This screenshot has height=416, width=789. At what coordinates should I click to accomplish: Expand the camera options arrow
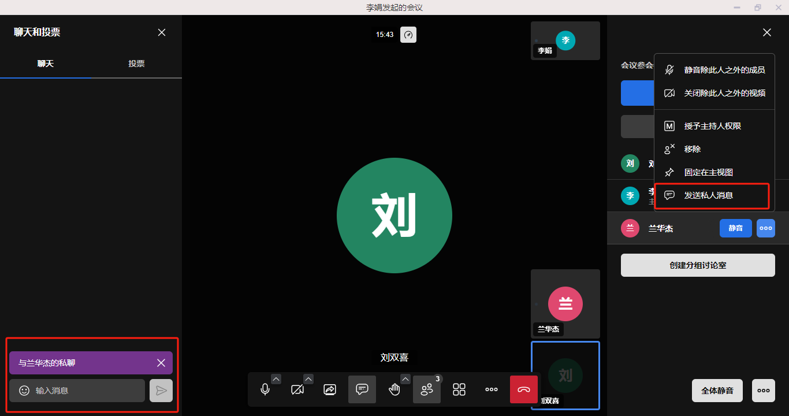pos(308,379)
